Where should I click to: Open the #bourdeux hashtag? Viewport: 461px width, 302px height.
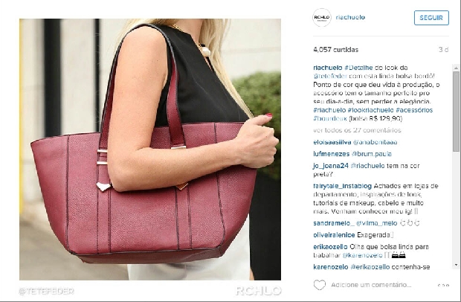330,118
